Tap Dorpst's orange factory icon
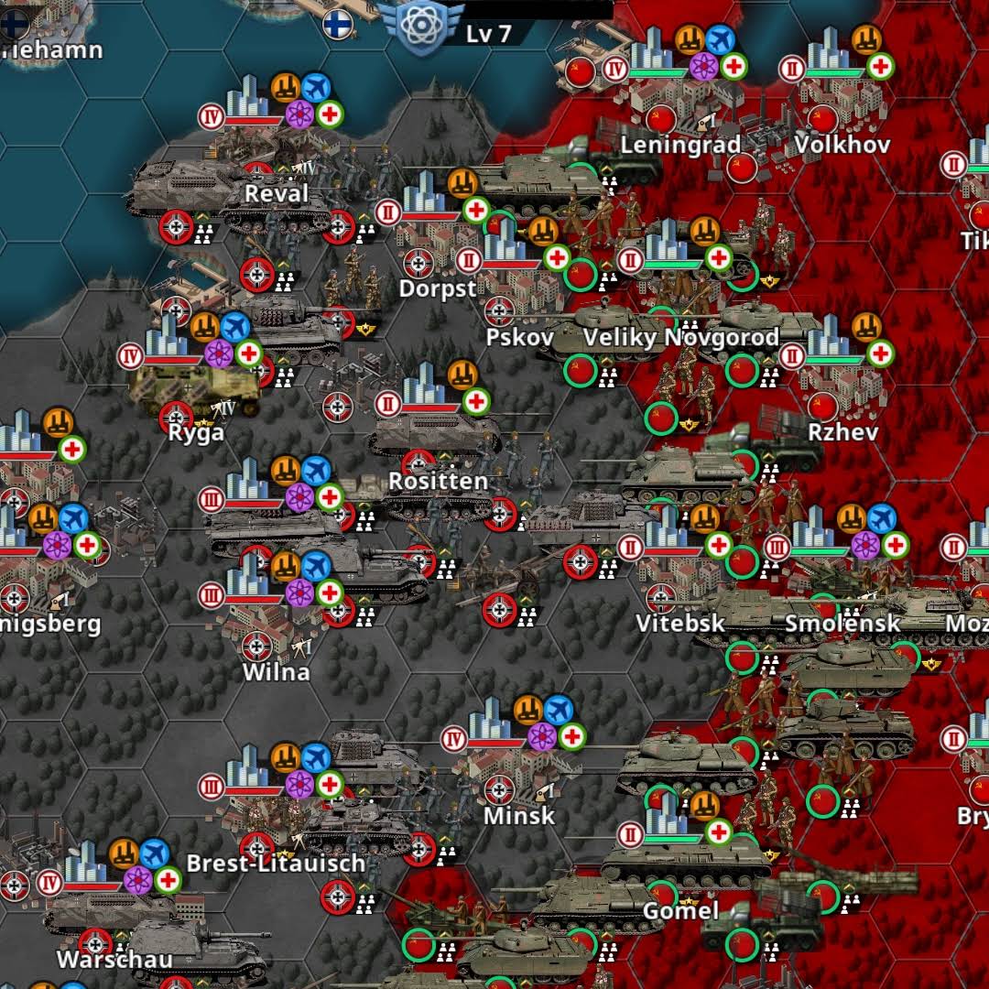 pyautogui.click(x=462, y=183)
